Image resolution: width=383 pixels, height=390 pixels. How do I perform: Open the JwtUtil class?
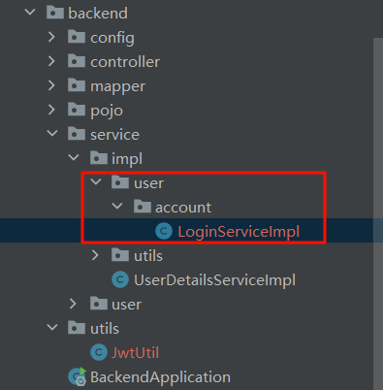click(x=135, y=353)
